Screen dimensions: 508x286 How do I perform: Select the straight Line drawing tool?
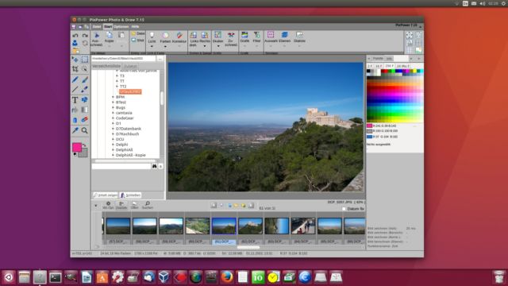(x=75, y=90)
